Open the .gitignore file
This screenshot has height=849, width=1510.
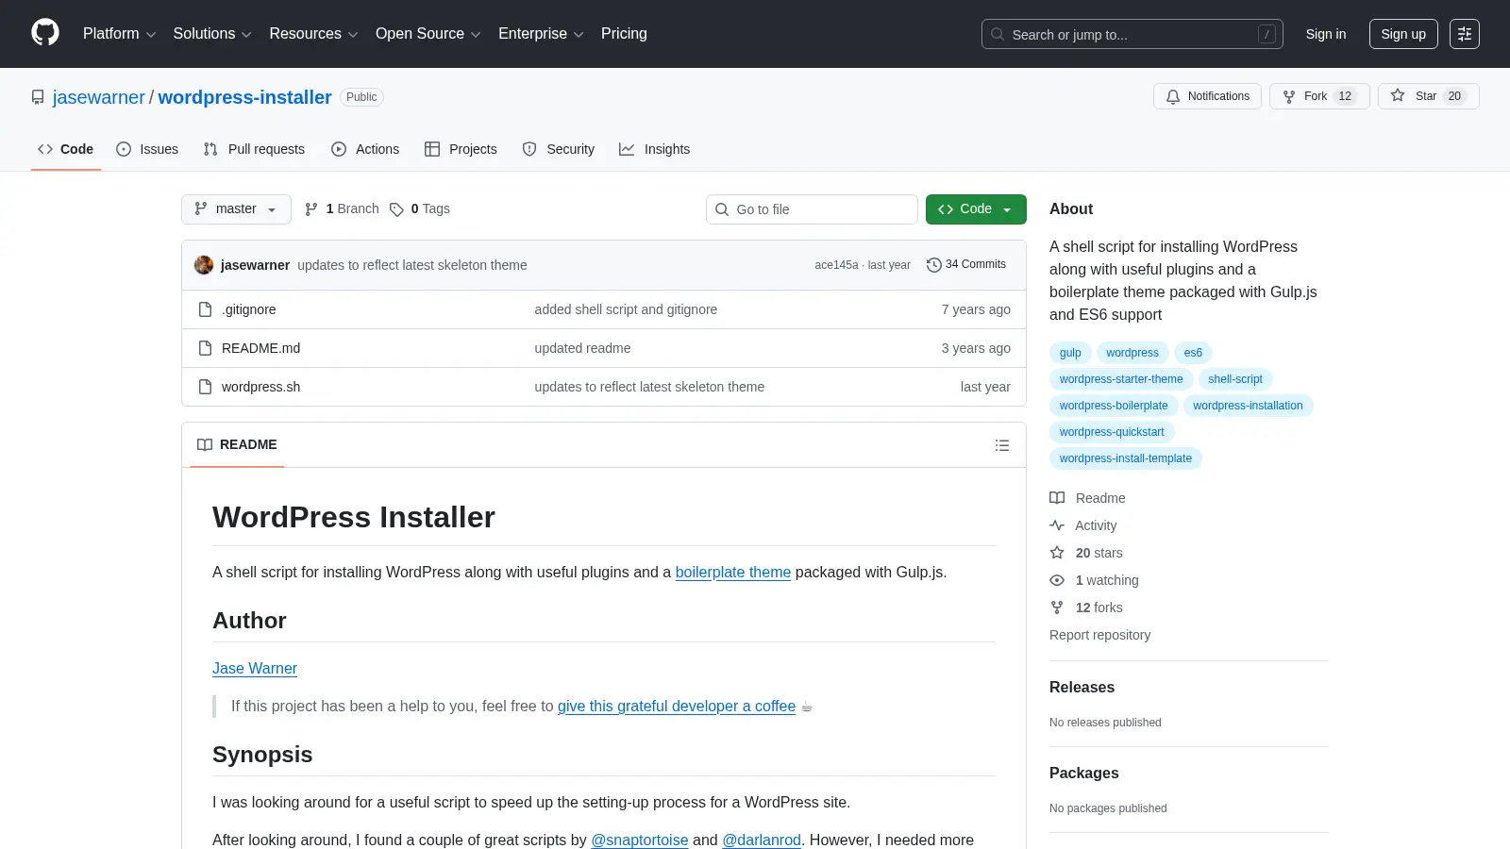249,309
